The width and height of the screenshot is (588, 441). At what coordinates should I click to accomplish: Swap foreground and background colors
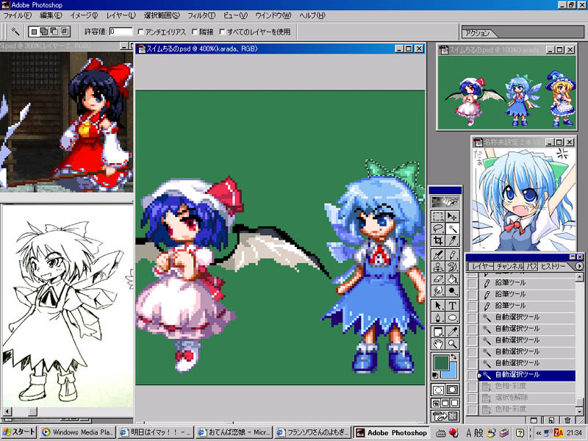tap(454, 357)
